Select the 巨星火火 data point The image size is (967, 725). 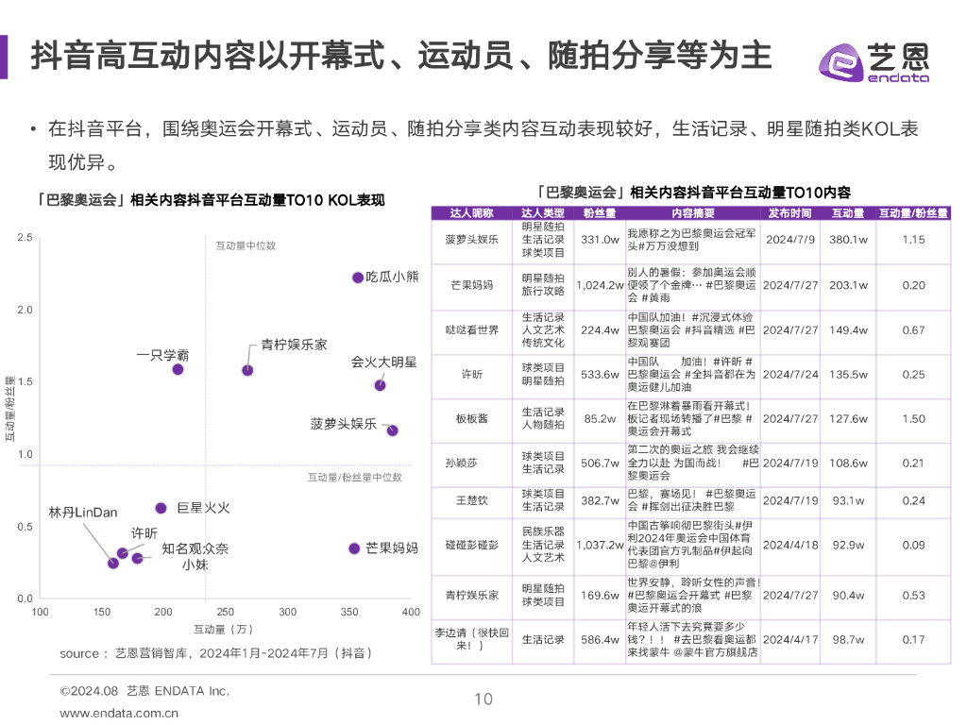point(161,508)
